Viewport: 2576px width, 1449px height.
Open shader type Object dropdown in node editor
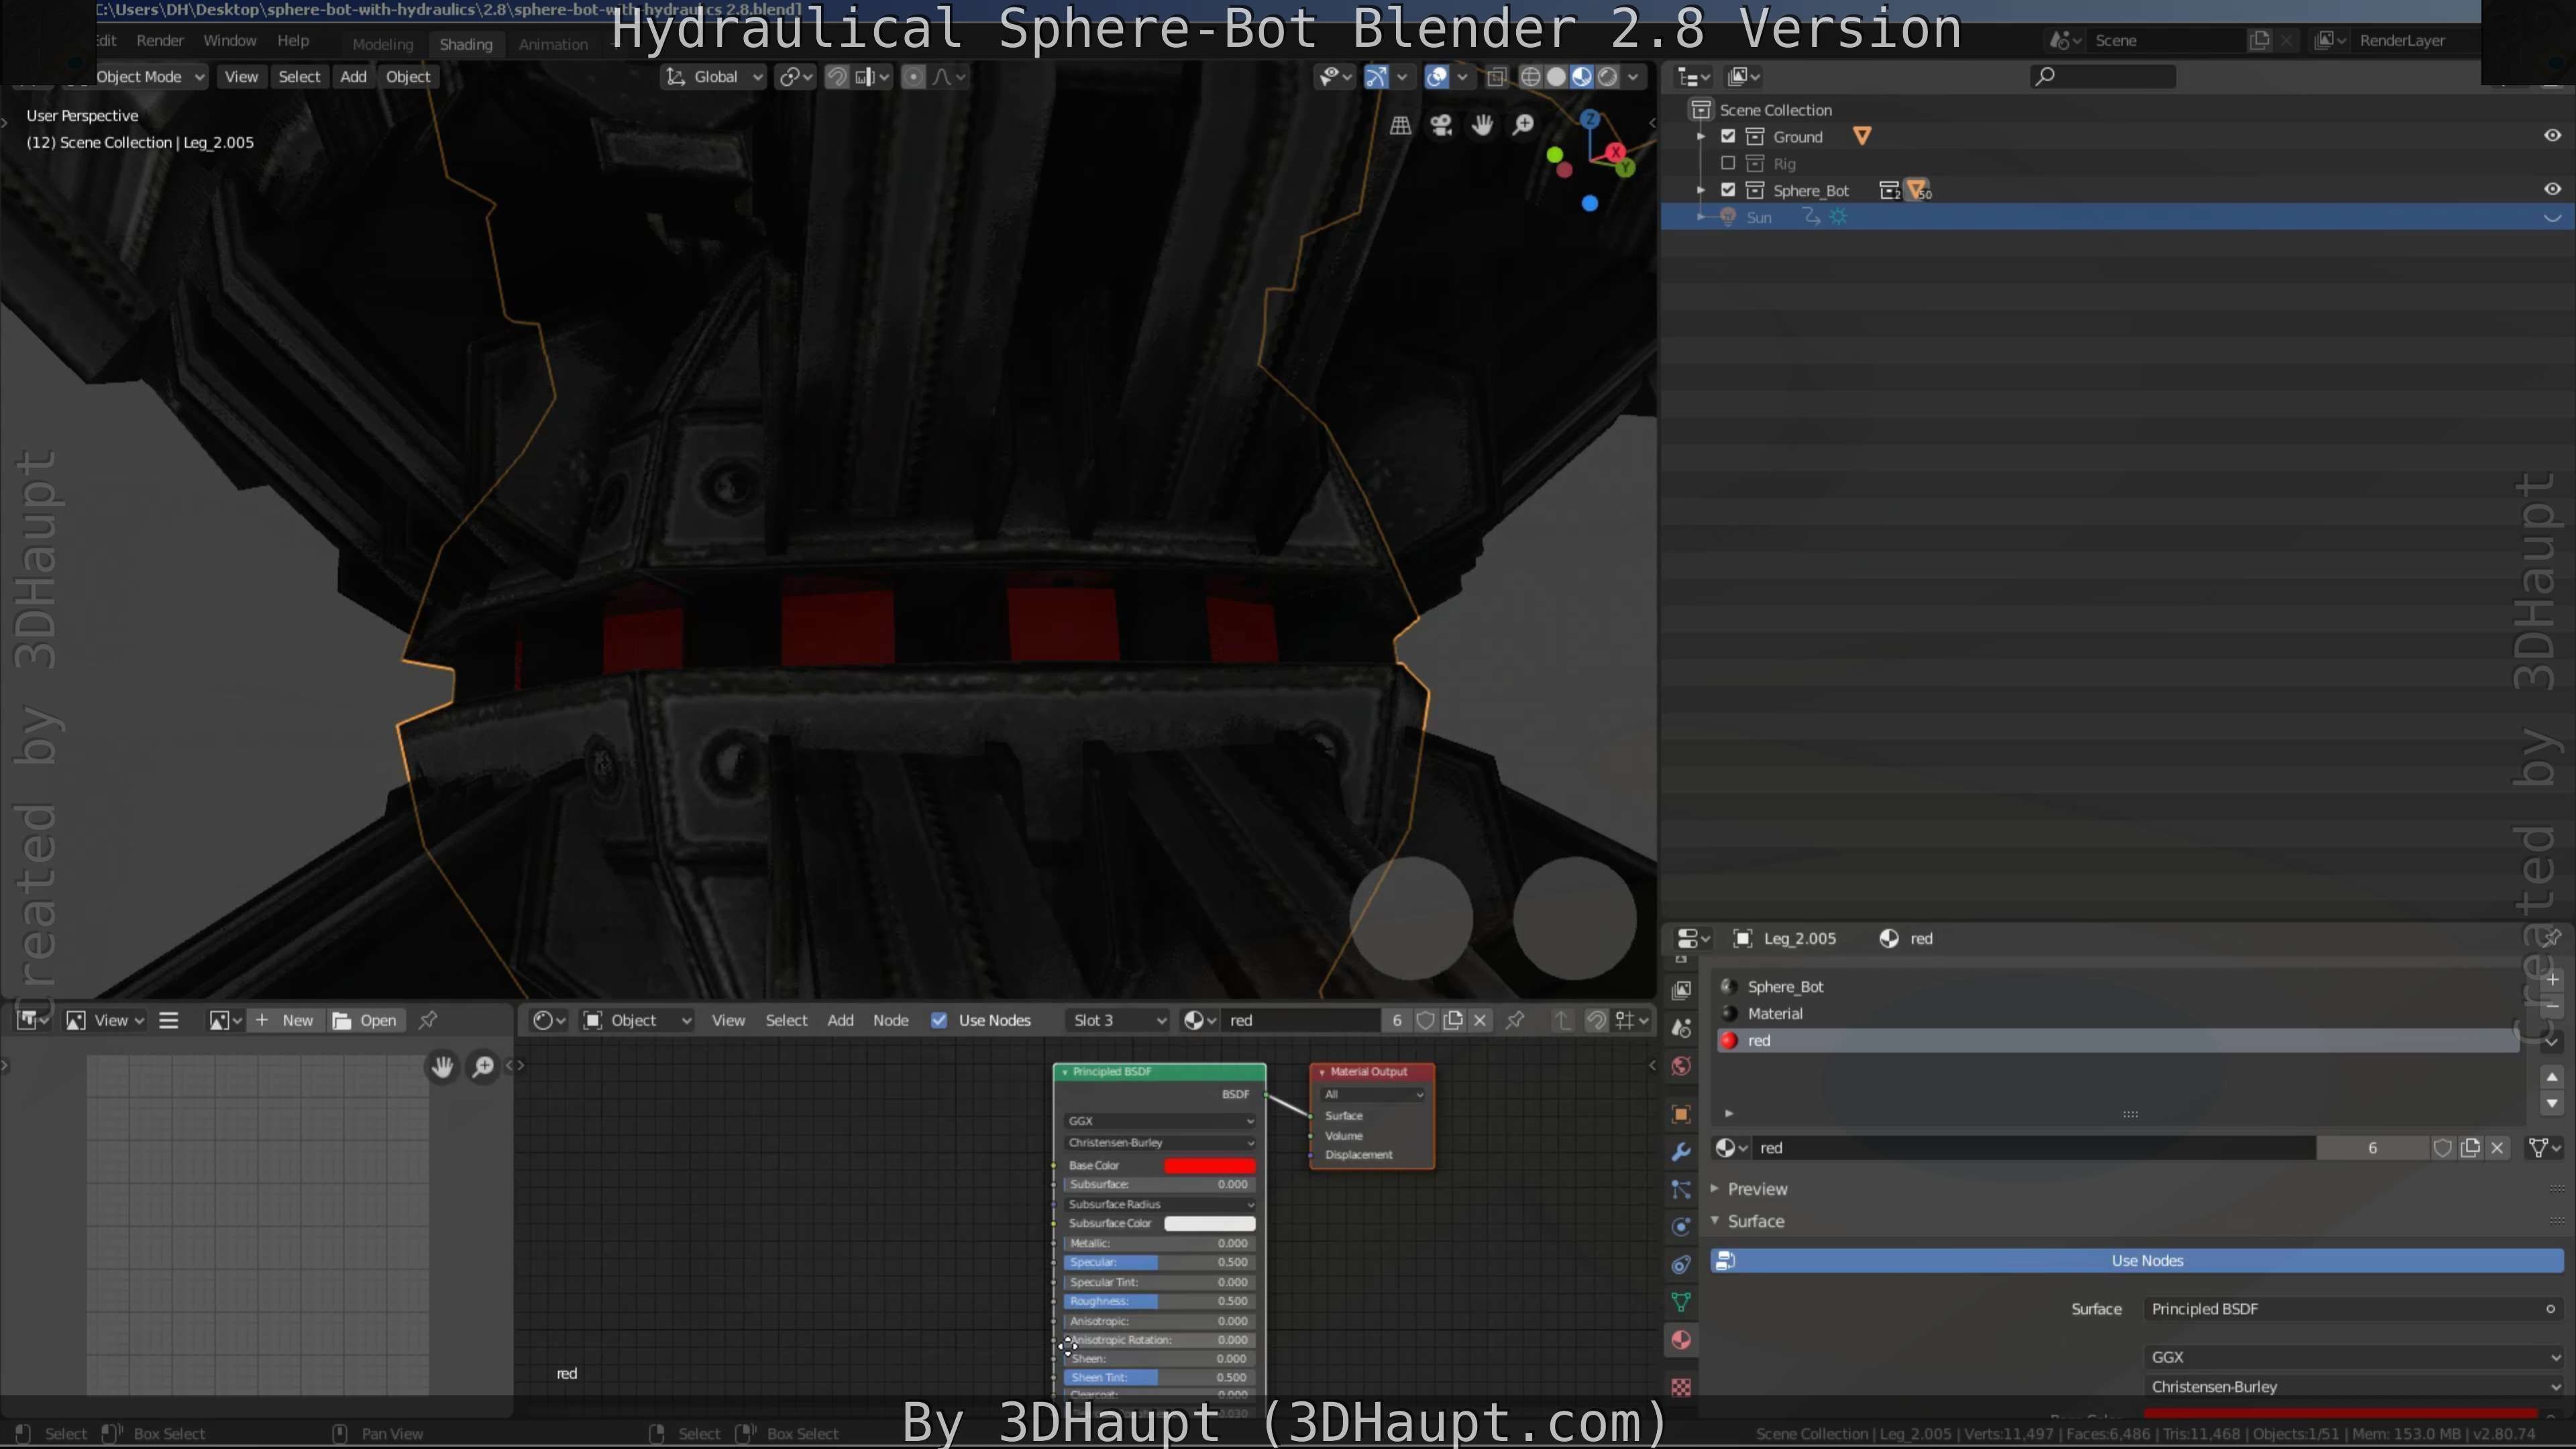pyautogui.click(x=638, y=1020)
